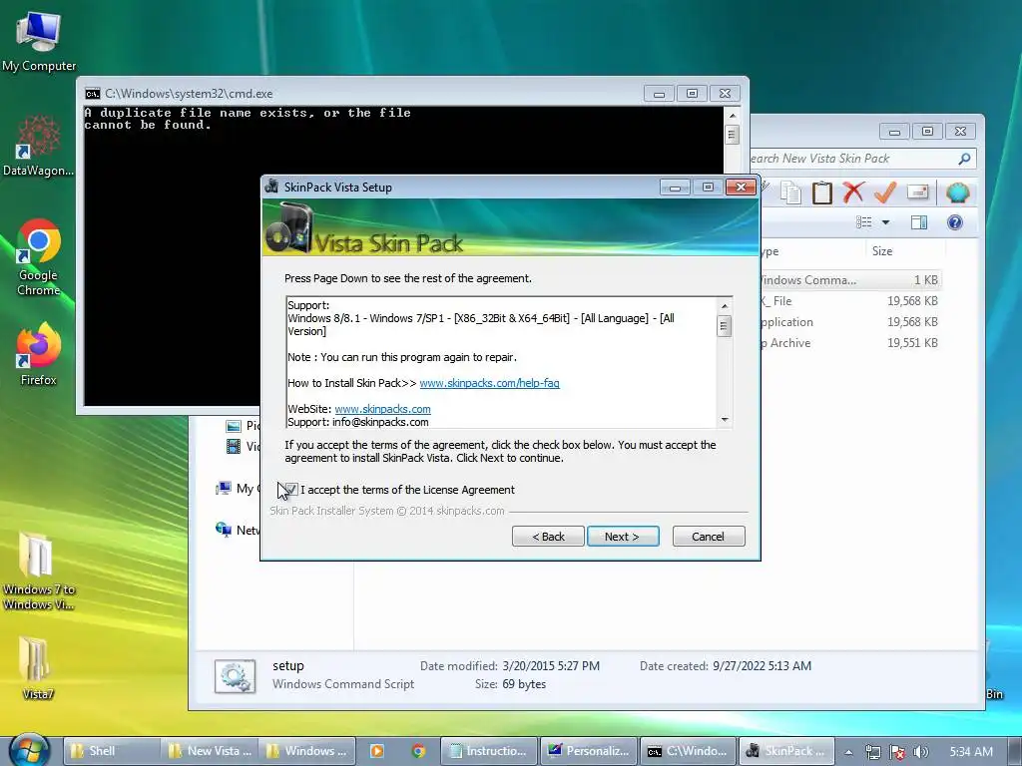Viewport: 1022px width, 766px height.
Task: Click the orange checkmark icon in Explorer toolbar
Action: click(x=884, y=192)
